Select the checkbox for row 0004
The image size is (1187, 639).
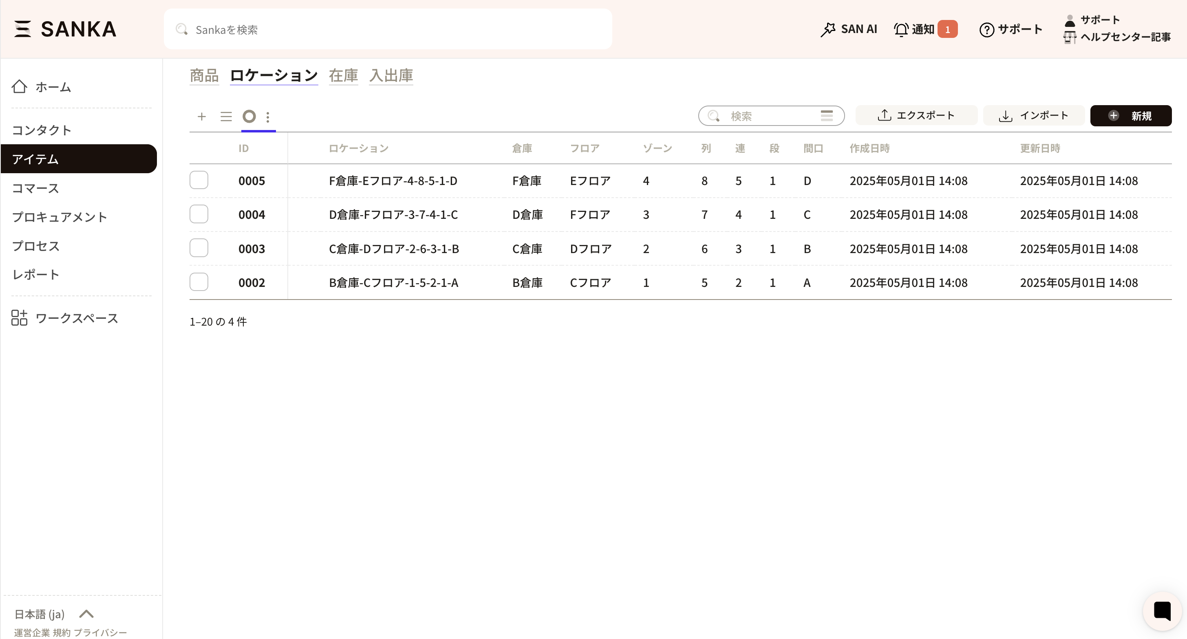pos(199,214)
